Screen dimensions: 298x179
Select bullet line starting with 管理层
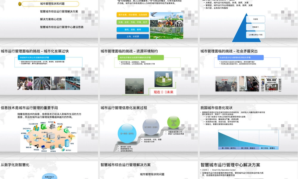click(x=229, y=5)
